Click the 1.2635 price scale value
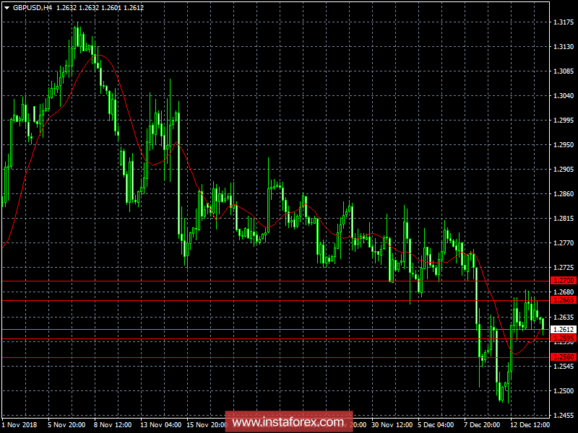Viewport: 578px width, 433px height. (x=564, y=317)
